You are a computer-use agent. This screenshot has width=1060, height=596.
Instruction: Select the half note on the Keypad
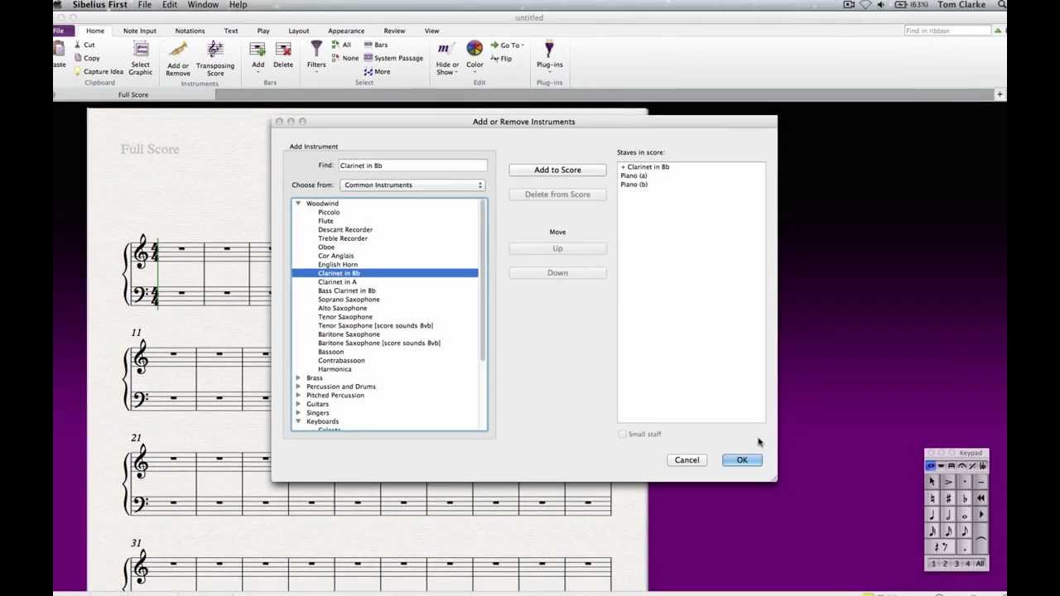point(948,515)
